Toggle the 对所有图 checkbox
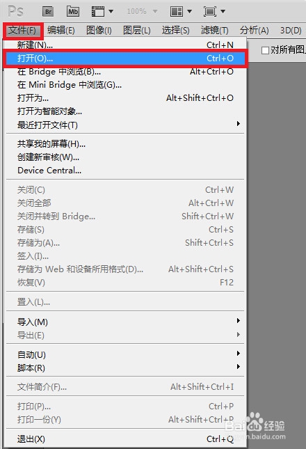This screenshot has width=306, height=449. pyautogui.click(x=265, y=50)
